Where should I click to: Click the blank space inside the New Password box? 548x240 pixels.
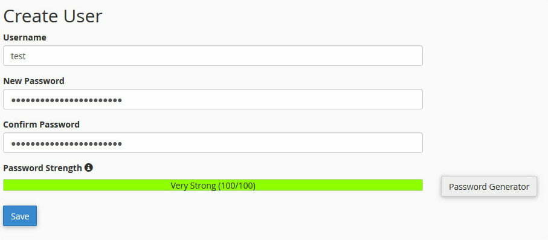tap(272, 99)
